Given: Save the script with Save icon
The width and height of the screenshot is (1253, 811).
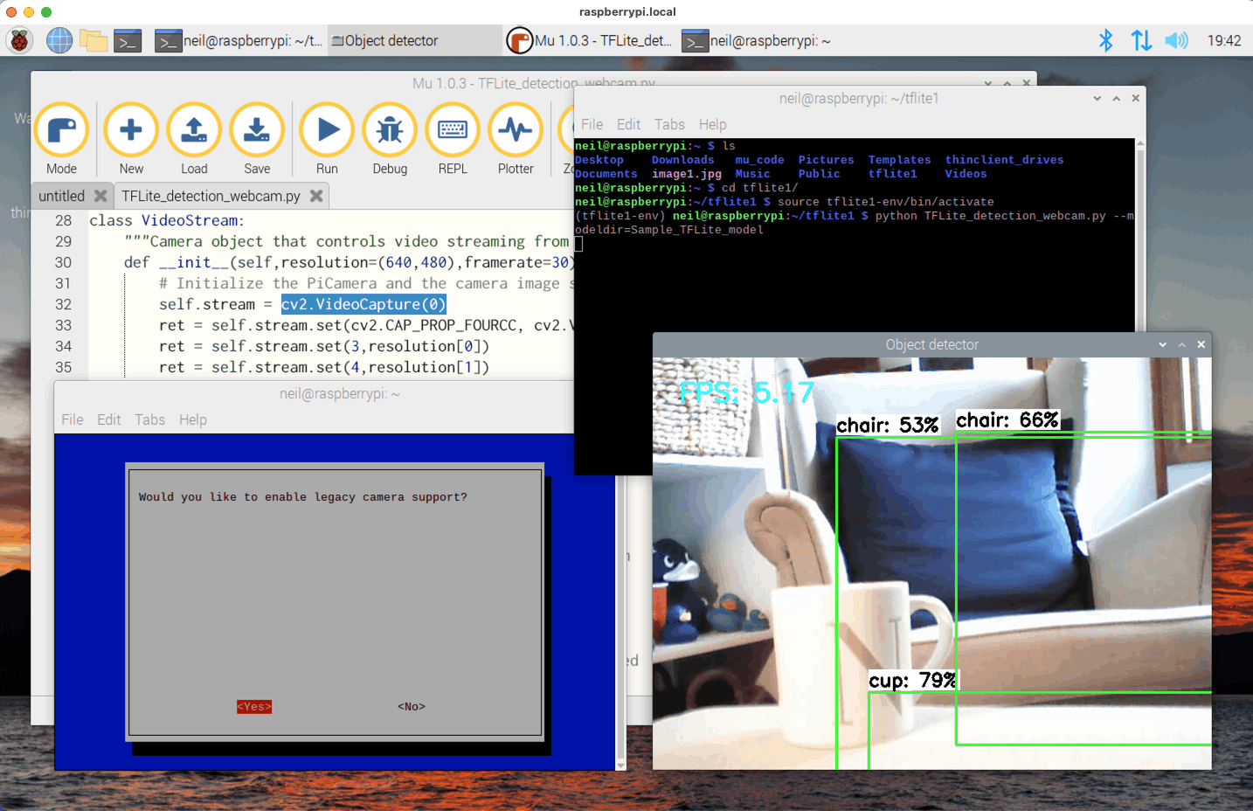Looking at the screenshot, I should tap(257, 131).
